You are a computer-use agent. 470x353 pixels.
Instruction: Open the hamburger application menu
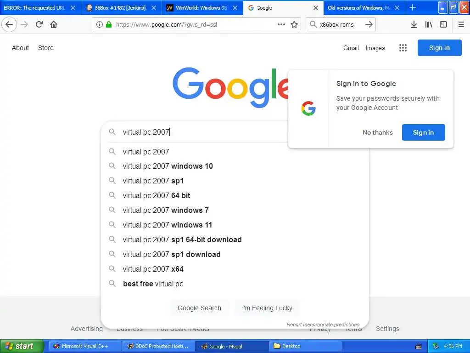click(461, 25)
